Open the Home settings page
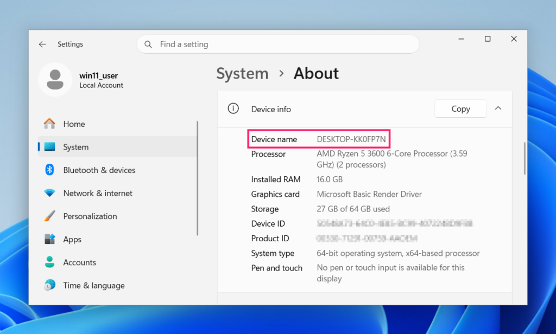556x334 pixels. [x=117, y=124]
